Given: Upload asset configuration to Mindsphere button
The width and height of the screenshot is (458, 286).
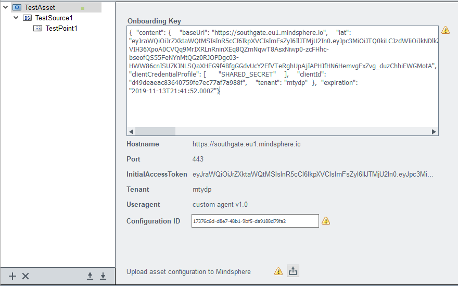Looking at the screenshot, I should click(293, 271).
